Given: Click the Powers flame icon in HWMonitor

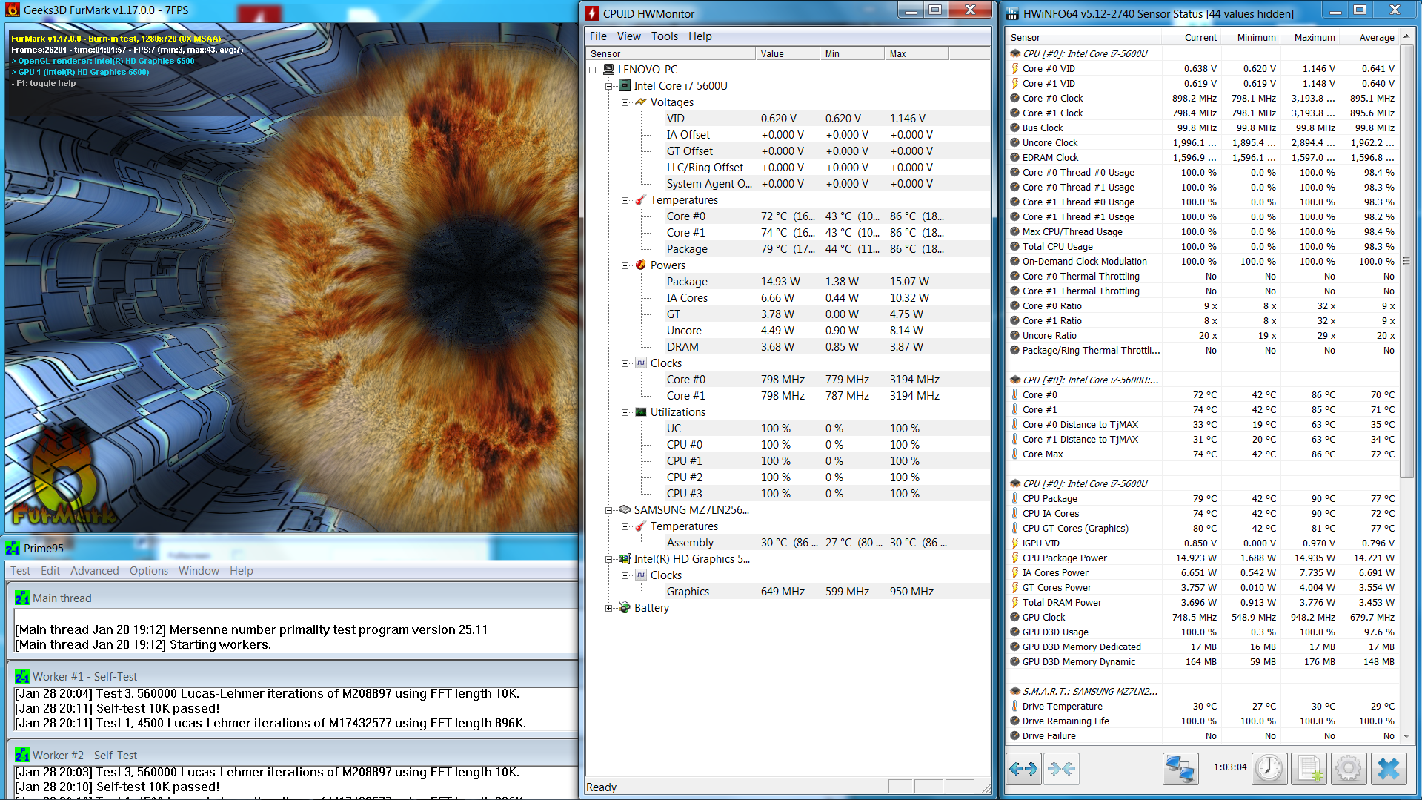Looking at the screenshot, I should pyautogui.click(x=641, y=265).
